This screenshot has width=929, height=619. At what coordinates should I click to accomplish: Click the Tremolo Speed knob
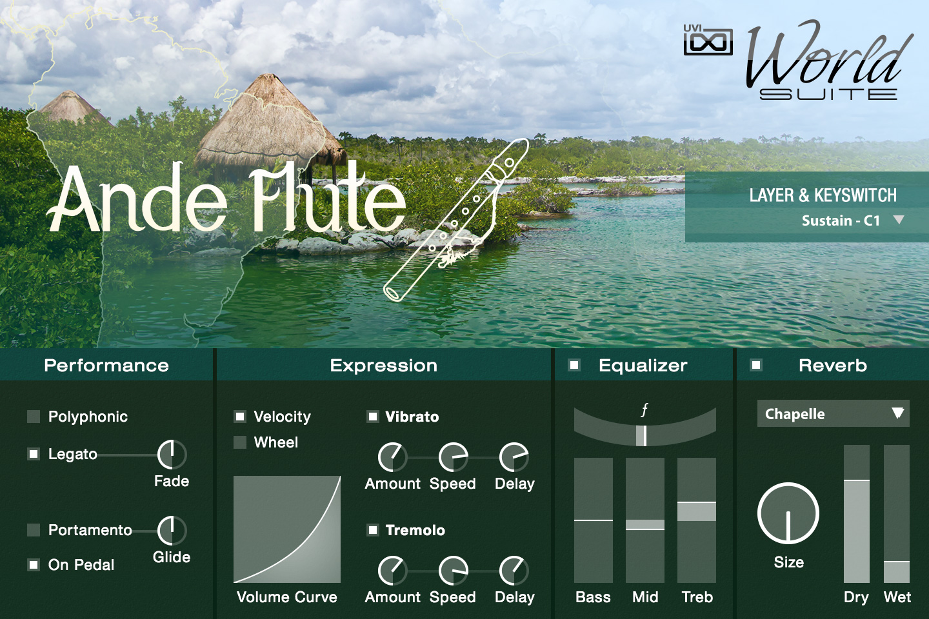[454, 571]
